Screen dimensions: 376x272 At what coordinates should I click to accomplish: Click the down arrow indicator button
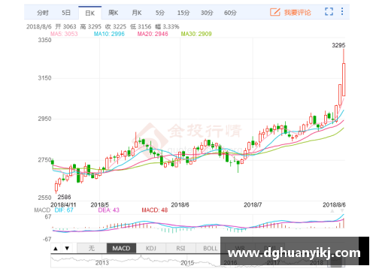(x=67, y=249)
